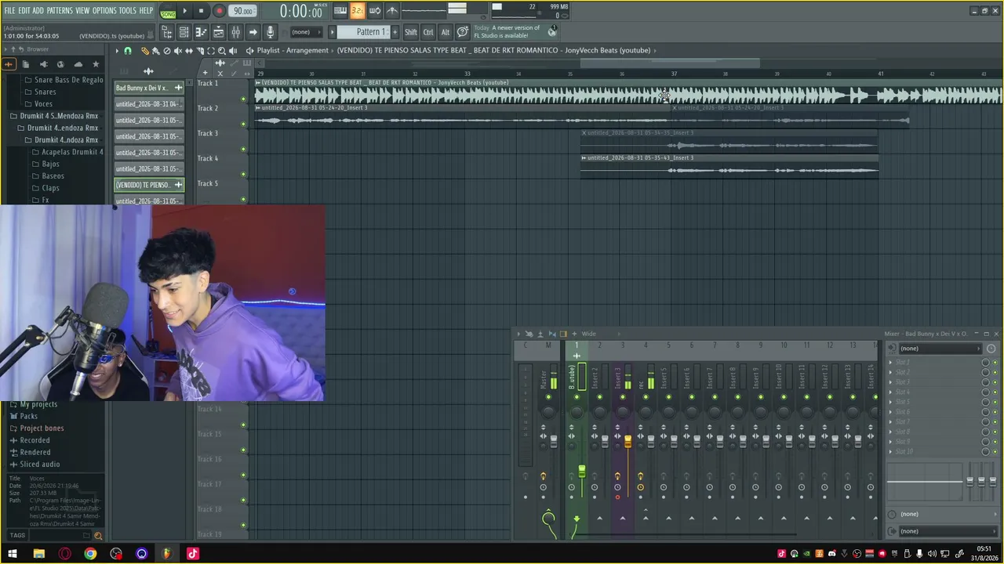Toggle the Shift key modifier button
Viewport: 1004px width, 564px height.
(x=411, y=32)
